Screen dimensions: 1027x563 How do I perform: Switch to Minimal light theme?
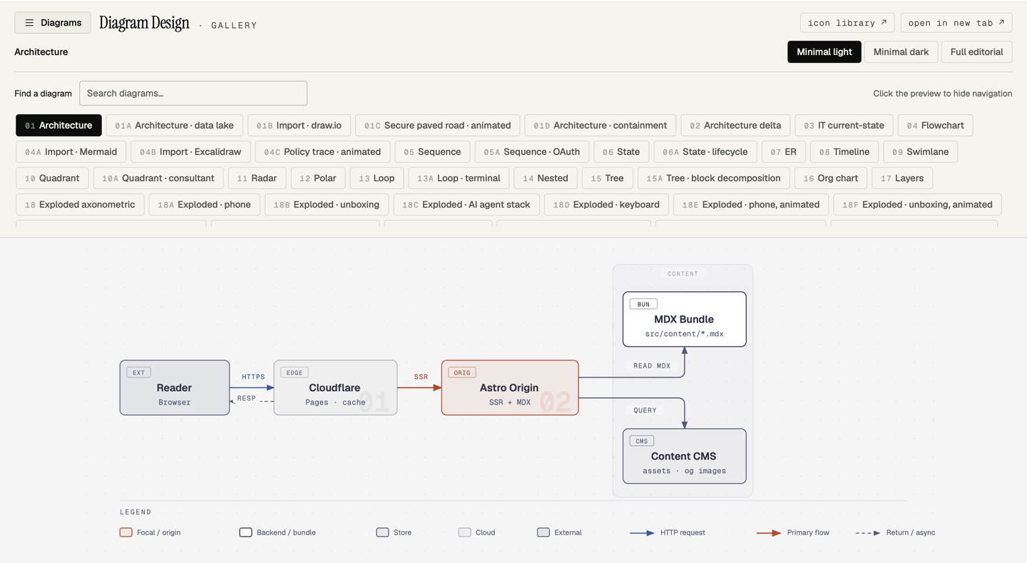pos(824,52)
